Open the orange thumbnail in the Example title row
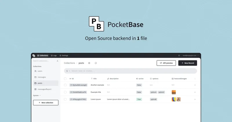This screenshot has height=122, width=232. click(174, 92)
